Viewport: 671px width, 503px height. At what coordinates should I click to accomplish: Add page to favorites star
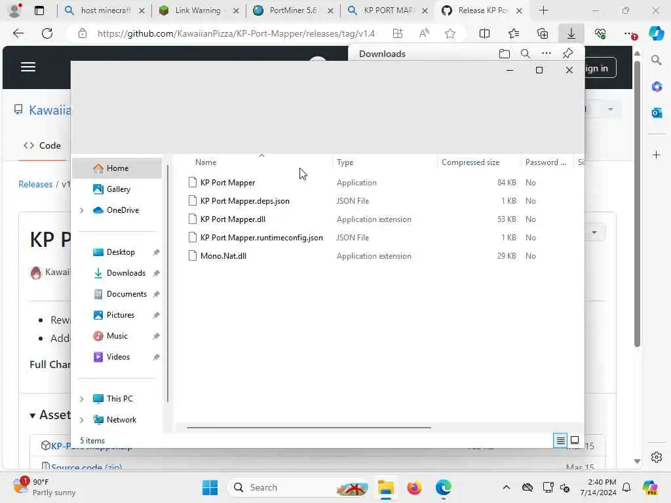coord(450,33)
